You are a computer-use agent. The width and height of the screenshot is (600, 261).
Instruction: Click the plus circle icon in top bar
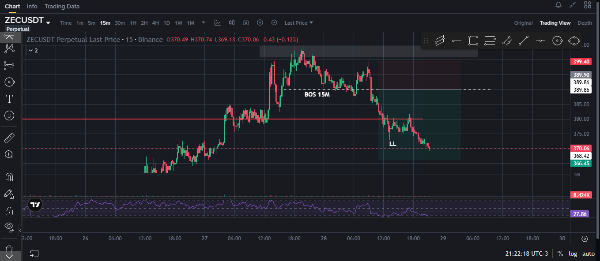coord(260,22)
